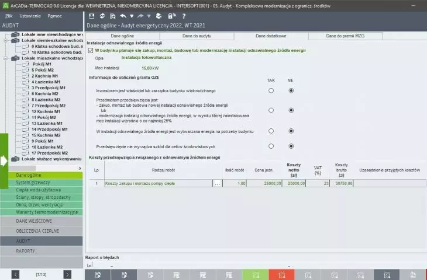Open the print preview document icon

(112, 16)
